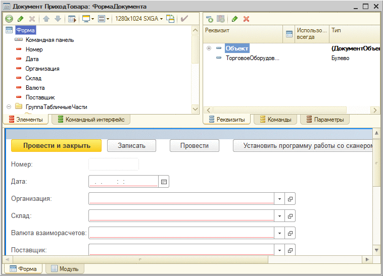
Task: Move element down with the down arrow
Action: (58, 19)
